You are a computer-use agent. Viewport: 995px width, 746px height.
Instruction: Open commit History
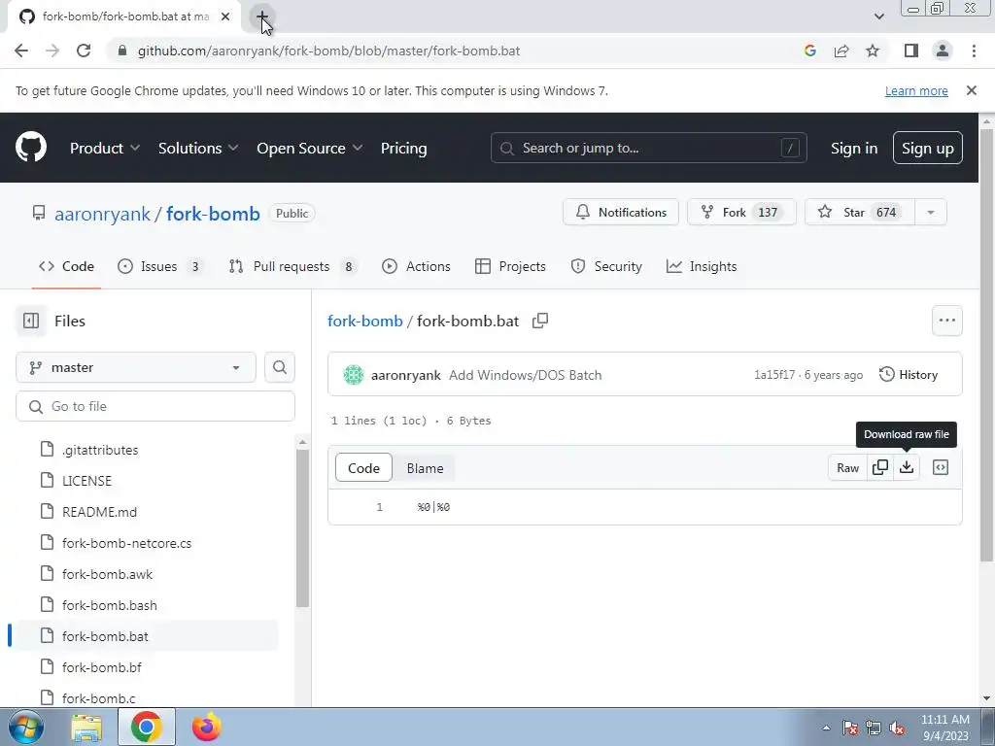[909, 375]
